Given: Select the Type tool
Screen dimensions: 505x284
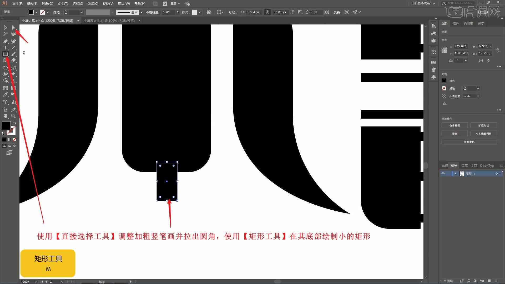Looking at the screenshot, I should (5, 48).
